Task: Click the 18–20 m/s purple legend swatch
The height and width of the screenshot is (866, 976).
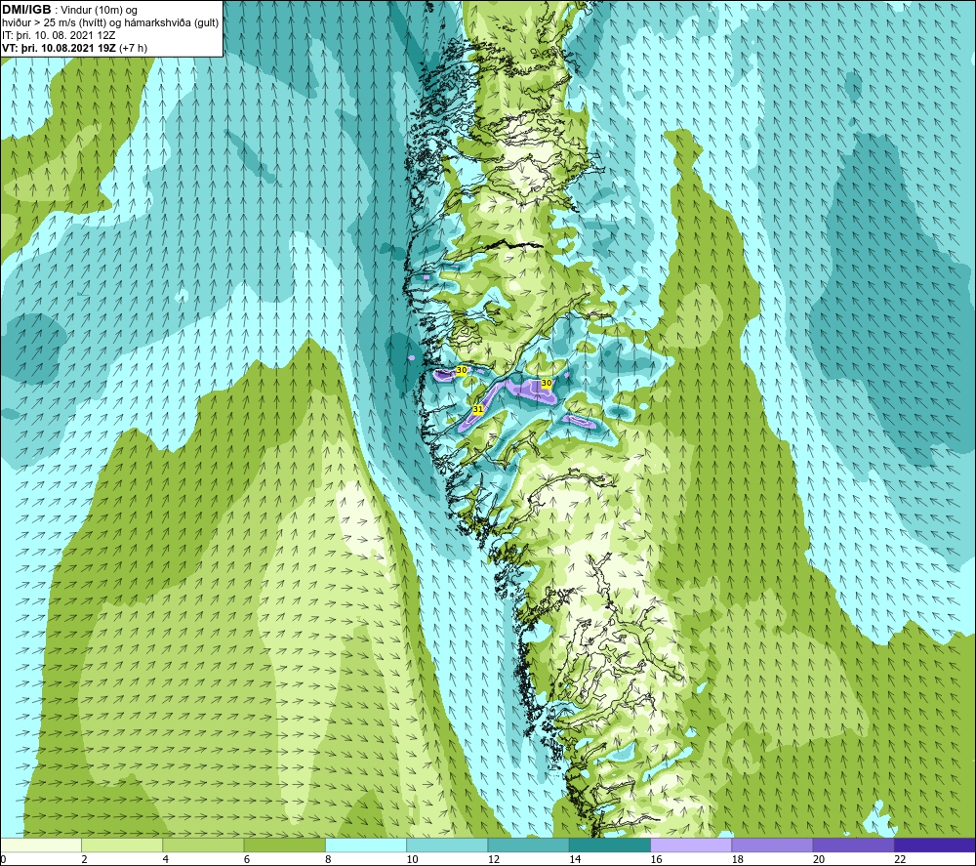Action: [x=772, y=845]
